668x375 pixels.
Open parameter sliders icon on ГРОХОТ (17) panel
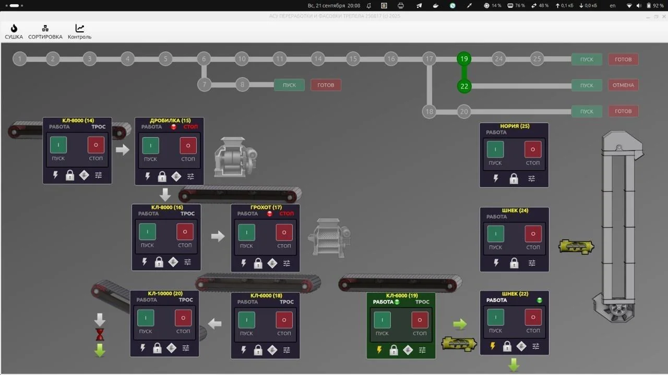(286, 263)
